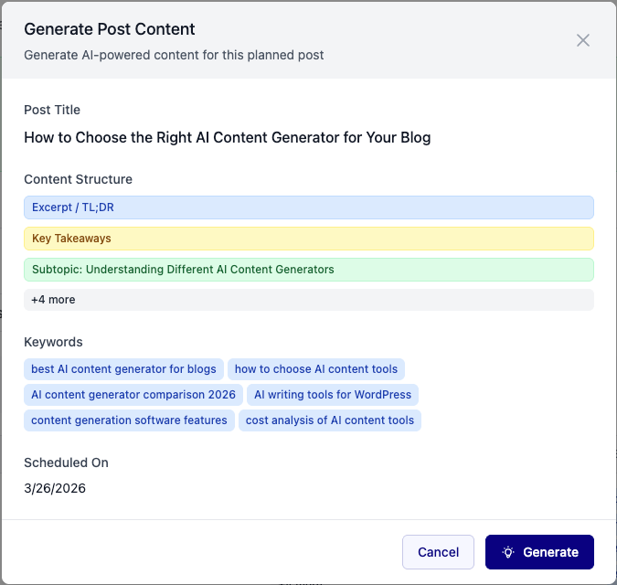The width and height of the screenshot is (617, 585).
Task: Click the lightbulb icon on the Generate button
Action: pyautogui.click(x=508, y=552)
